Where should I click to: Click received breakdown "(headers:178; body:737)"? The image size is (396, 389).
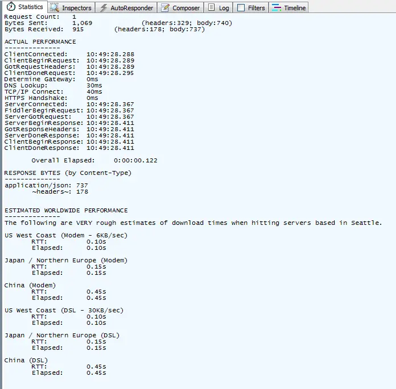[x=159, y=30]
